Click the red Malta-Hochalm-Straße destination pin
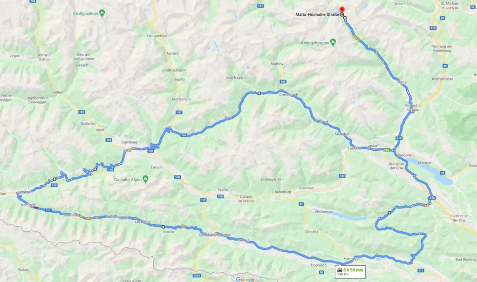This screenshot has width=477, height=282. point(341,10)
